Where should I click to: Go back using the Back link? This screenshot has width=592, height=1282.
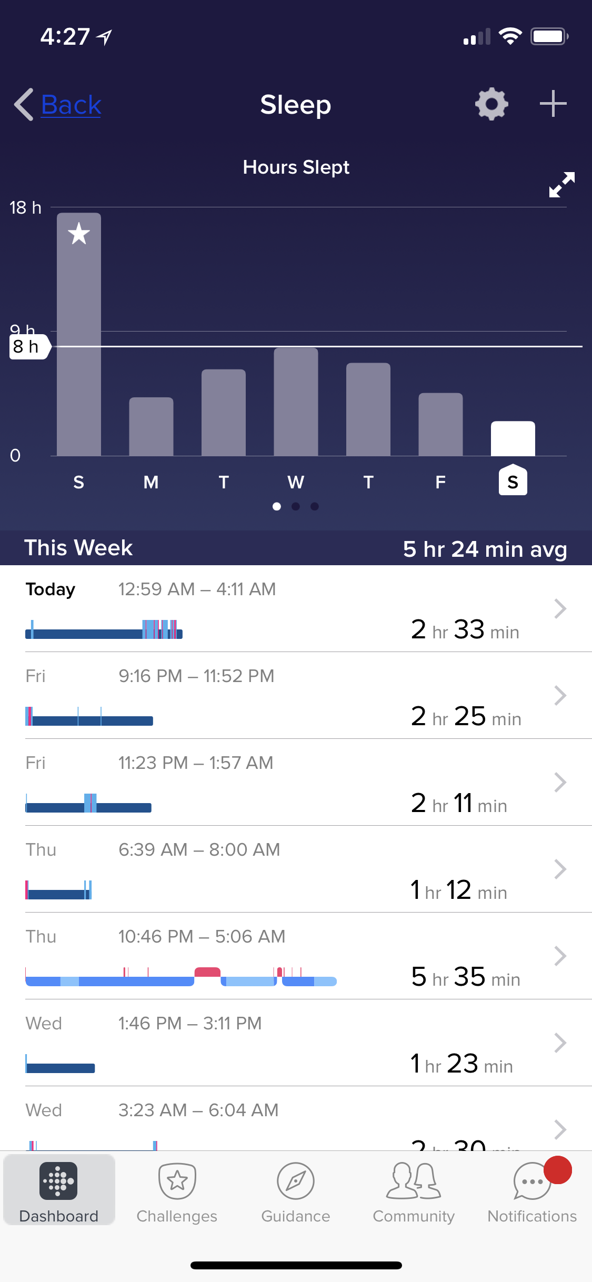tap(71, 105)
